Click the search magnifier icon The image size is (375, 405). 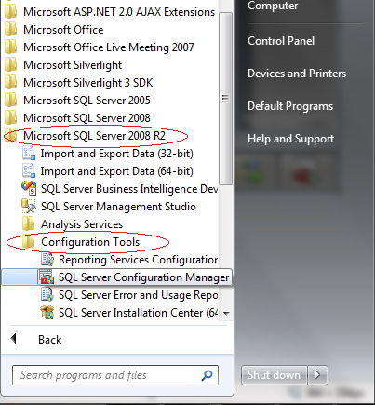click(207, 375)
